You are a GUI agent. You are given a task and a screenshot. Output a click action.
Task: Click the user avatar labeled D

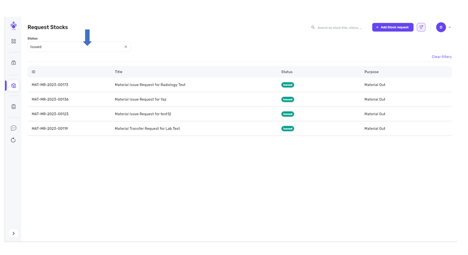[x=441, y=27]
